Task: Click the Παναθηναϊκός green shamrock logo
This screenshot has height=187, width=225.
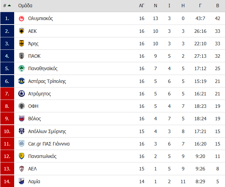Action: [21, 68]
